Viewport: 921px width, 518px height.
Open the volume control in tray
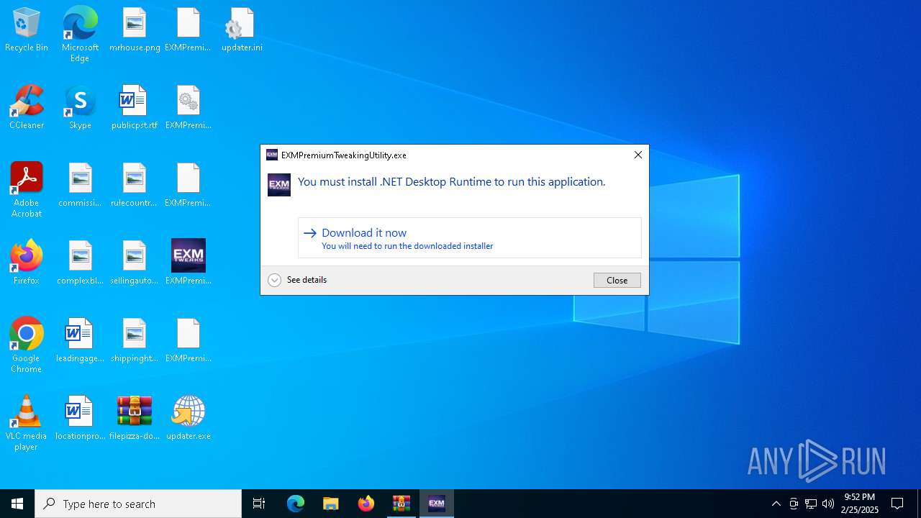pyautogui.click(x=828, y=504)
